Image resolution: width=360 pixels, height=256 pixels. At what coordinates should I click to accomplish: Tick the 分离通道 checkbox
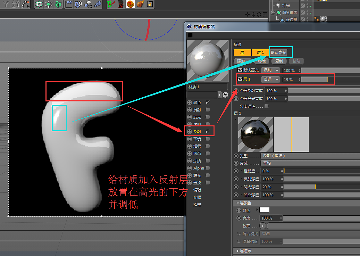coord(266,106)
